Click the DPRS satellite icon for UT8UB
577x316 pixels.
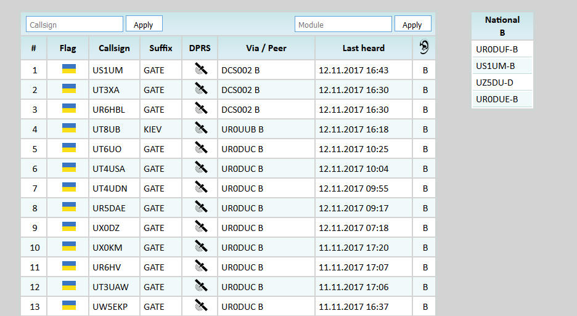tap(200, 129)
